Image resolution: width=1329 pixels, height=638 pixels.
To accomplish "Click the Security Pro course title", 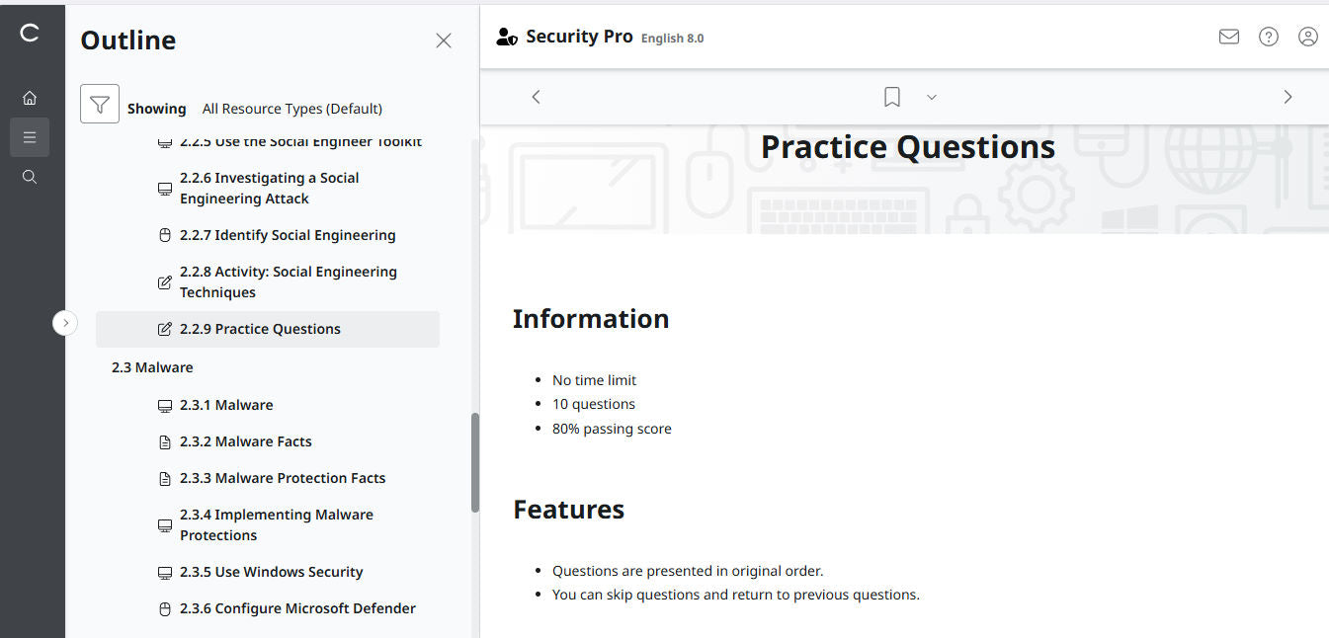I will 580,36.
